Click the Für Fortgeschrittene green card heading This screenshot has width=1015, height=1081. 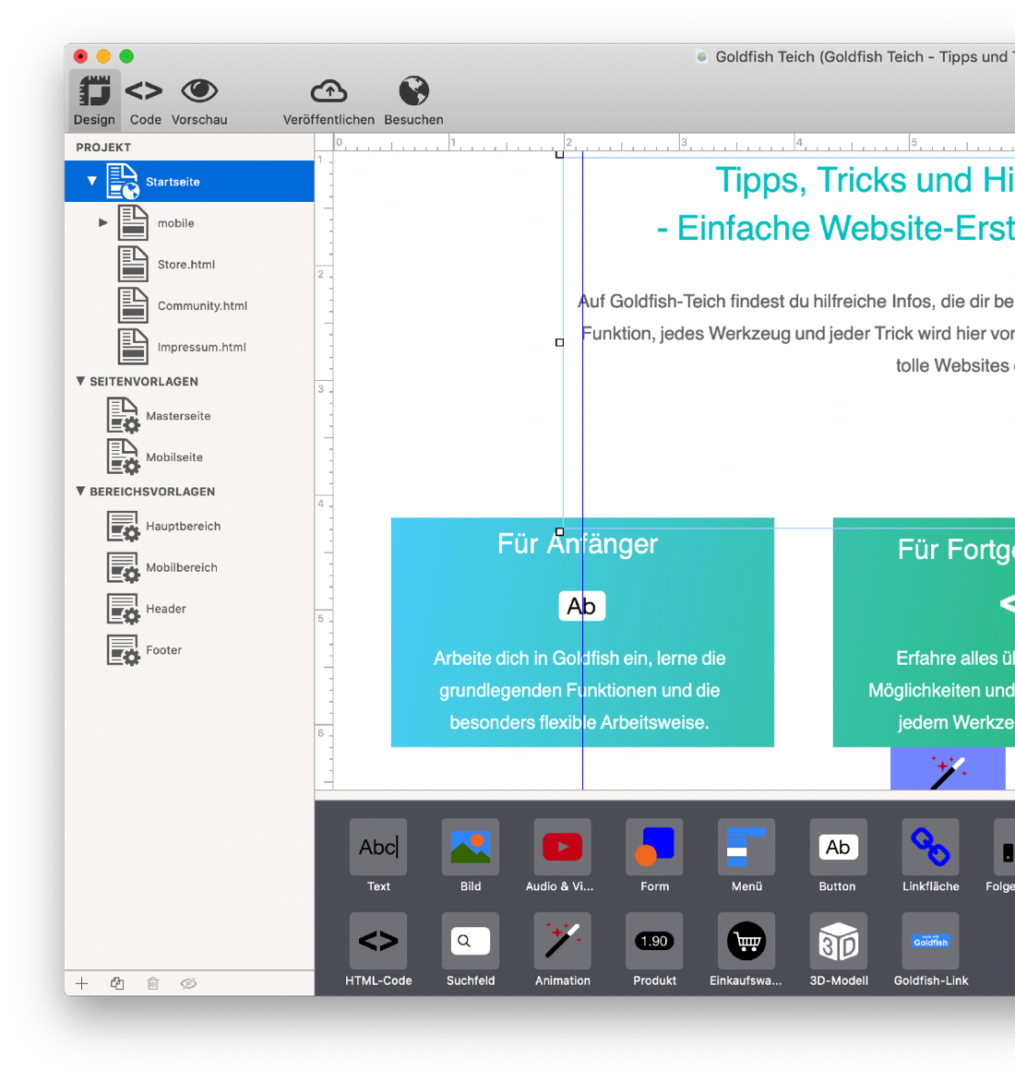[x=956, y=550]
